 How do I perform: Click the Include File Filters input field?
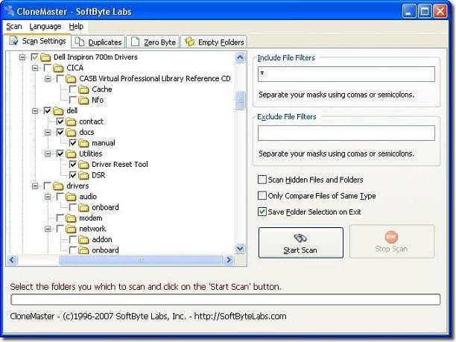pos(346,74)
